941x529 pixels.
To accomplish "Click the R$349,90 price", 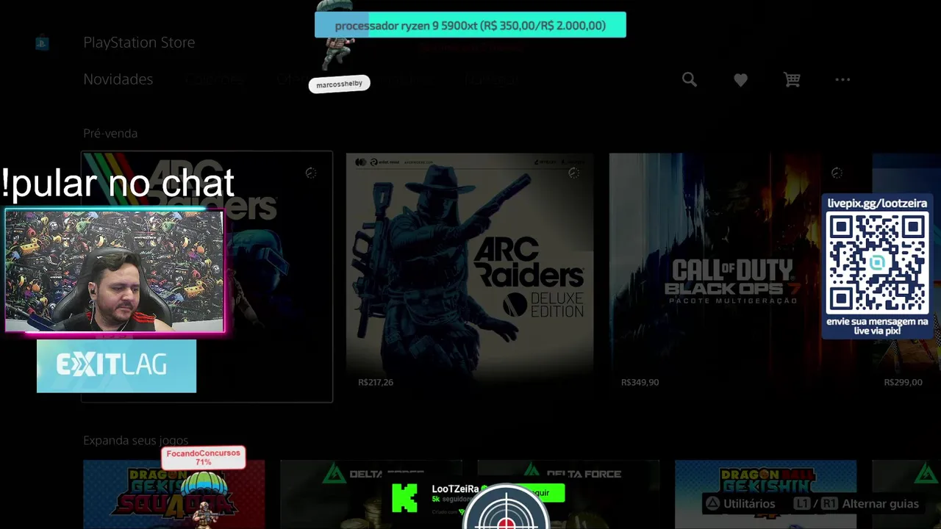I will coord(640,382).
